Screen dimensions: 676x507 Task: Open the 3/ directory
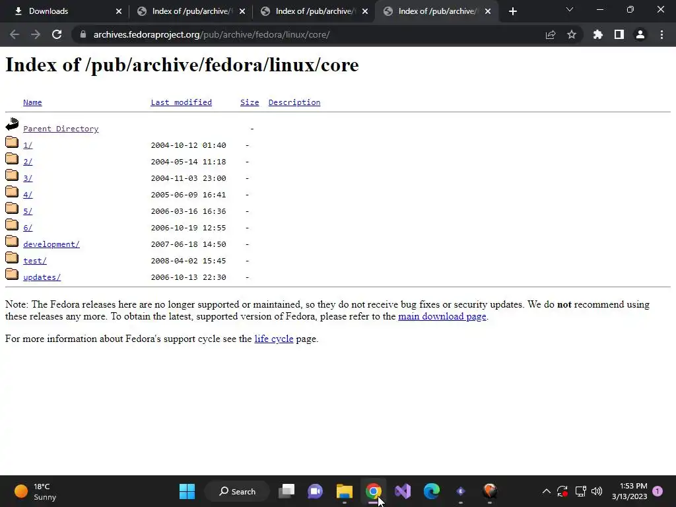(28, 178)
